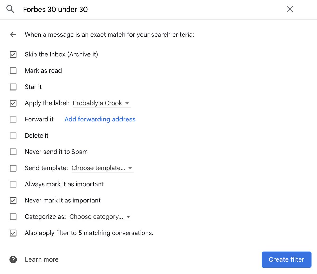Click the search criteria heading text
The width and height of the screenshot is (317, 274).
(x=109, y=35)
